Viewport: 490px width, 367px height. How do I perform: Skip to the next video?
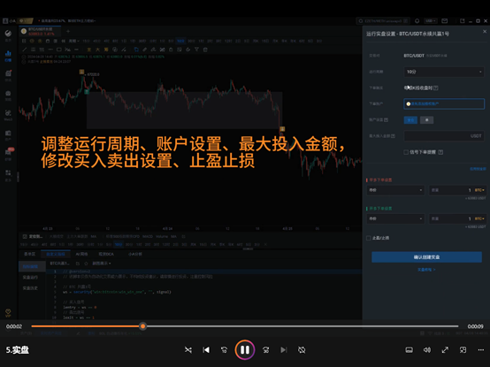283,350
